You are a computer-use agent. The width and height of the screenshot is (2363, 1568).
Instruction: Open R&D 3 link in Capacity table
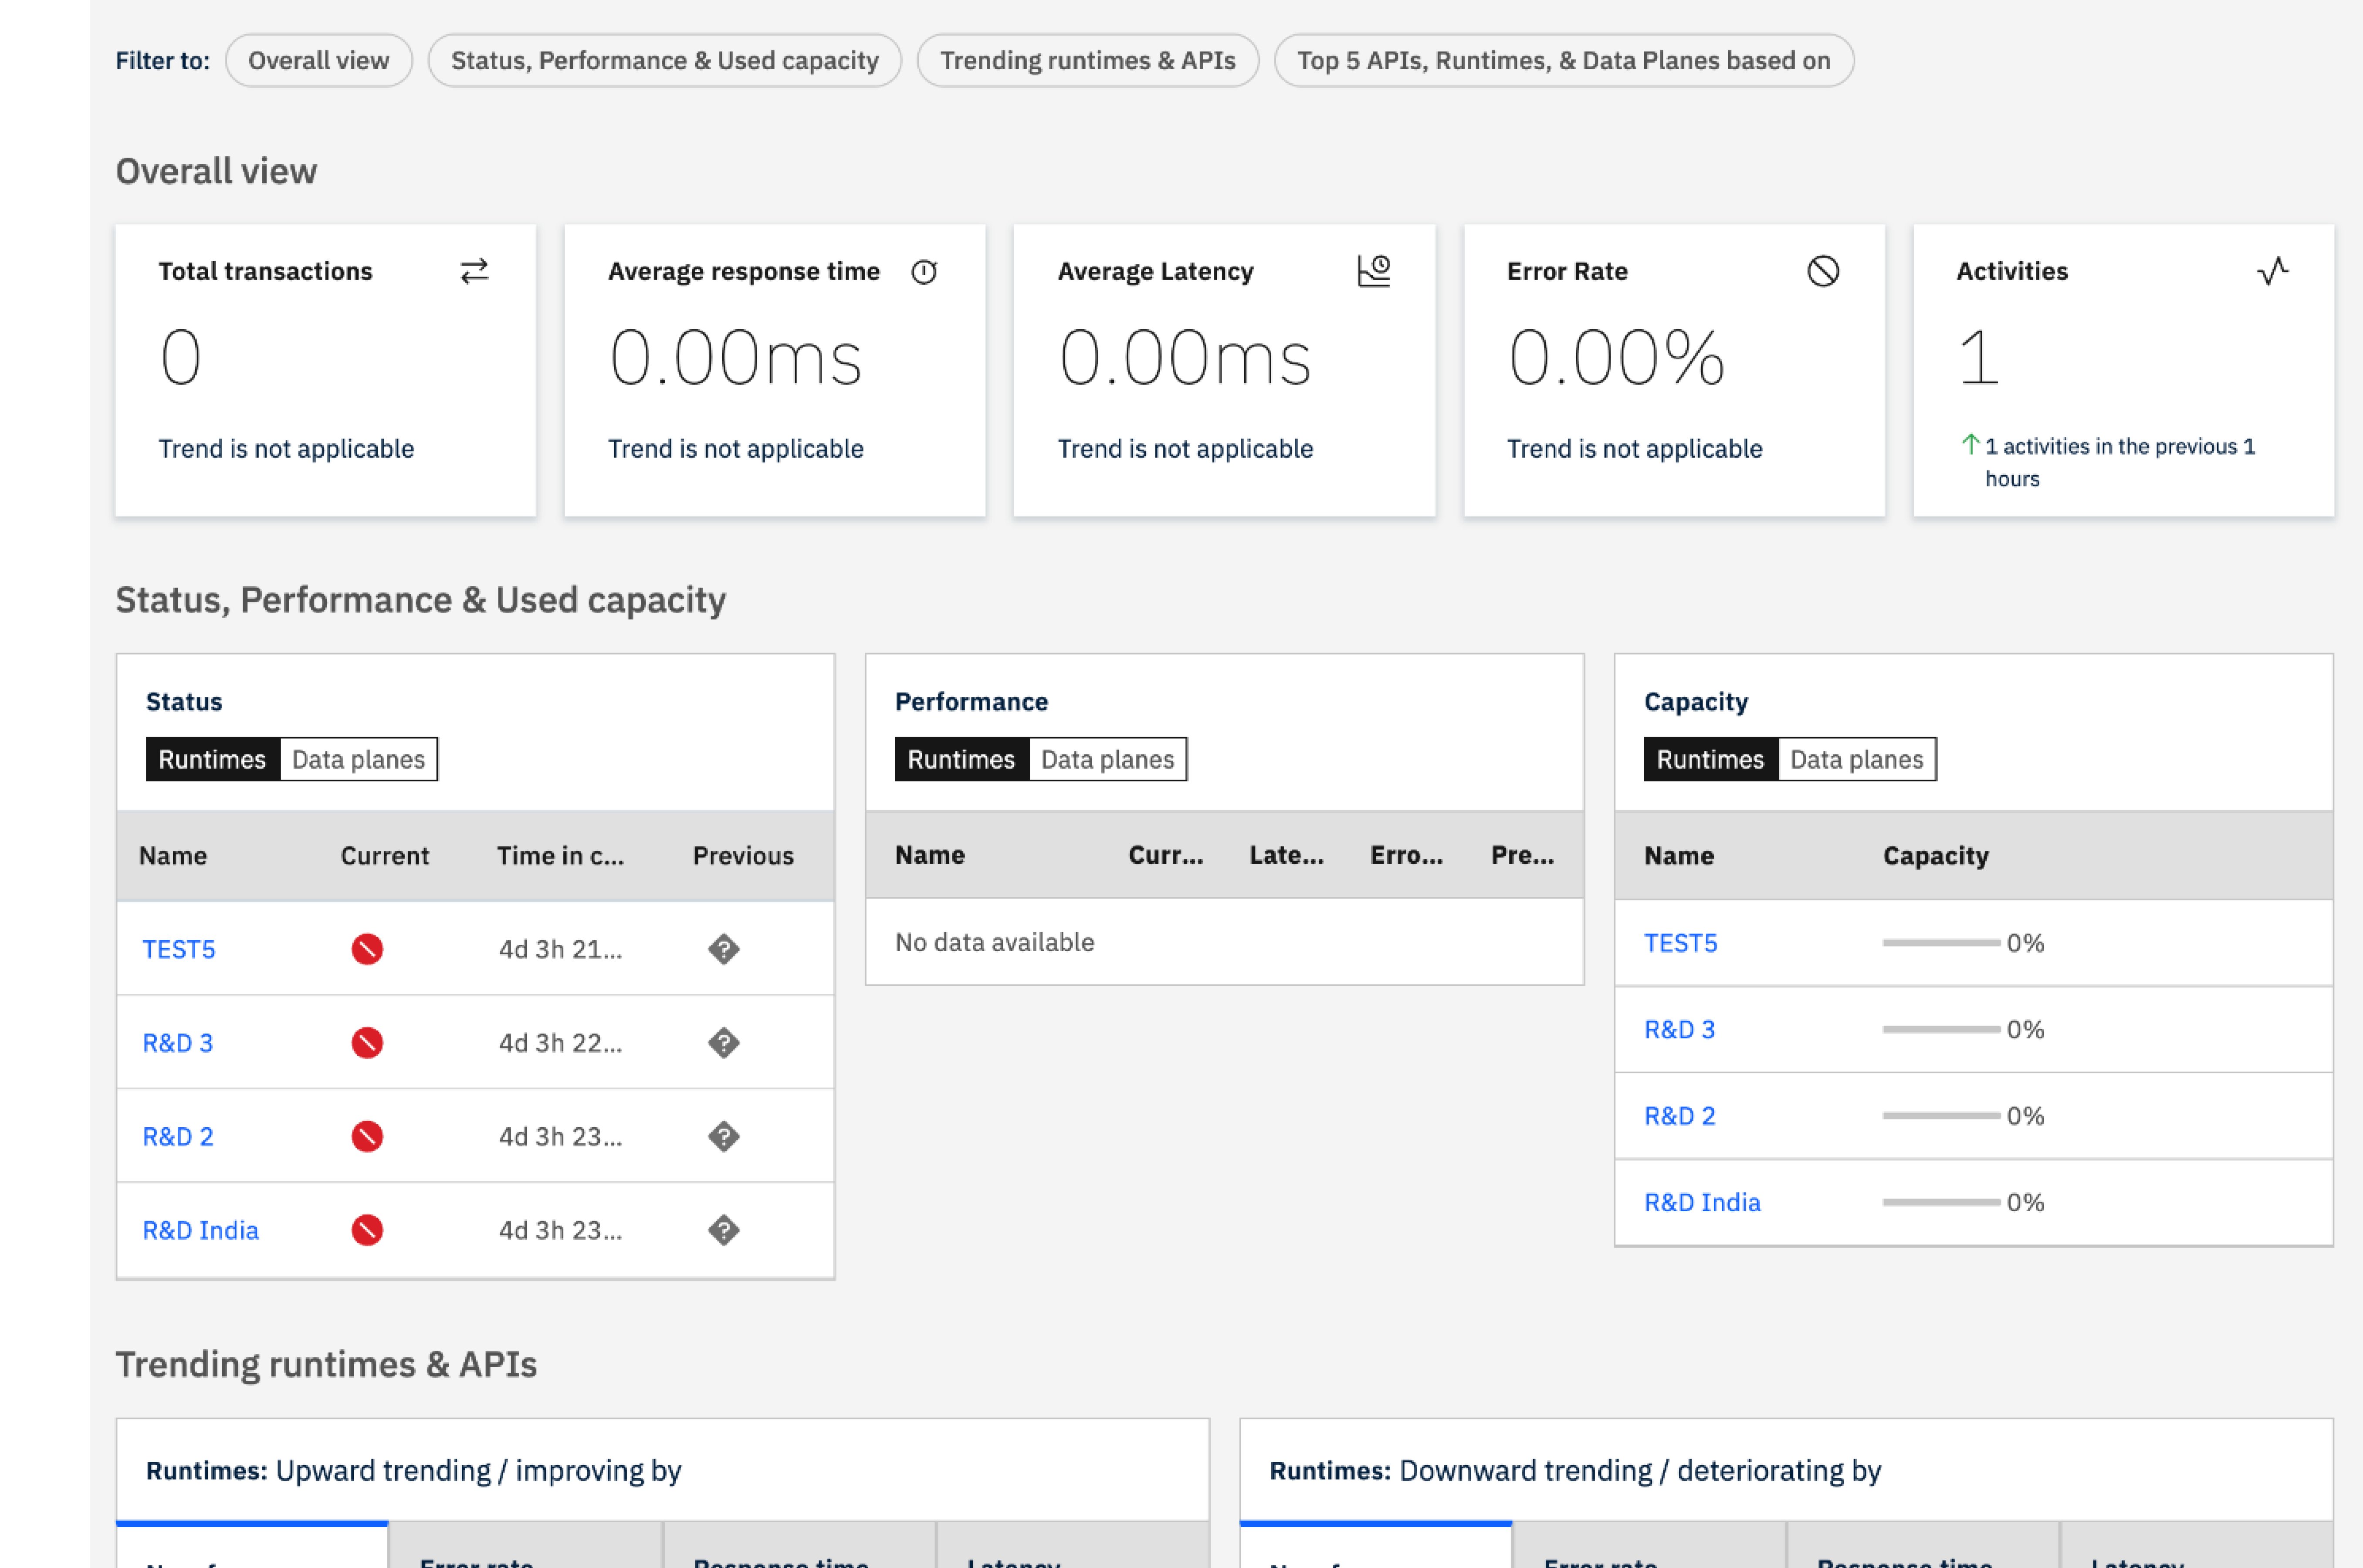(x=1680, y=1029)
